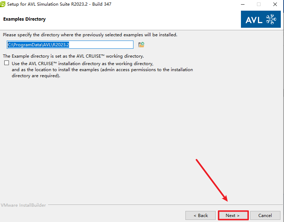Click the "Please specify the directory" instruction text
Screen dimensions: 284x222
[90, 35]
